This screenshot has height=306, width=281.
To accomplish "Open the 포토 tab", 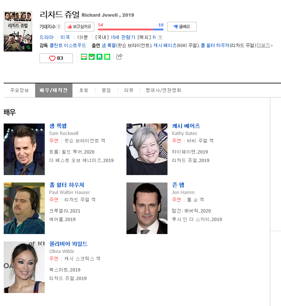I will point(84,90).
